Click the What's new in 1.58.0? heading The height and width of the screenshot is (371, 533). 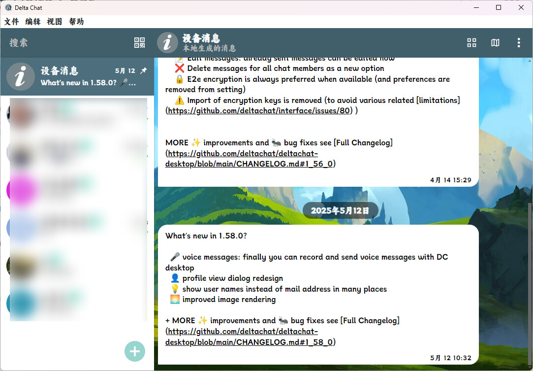click(206, 236)
